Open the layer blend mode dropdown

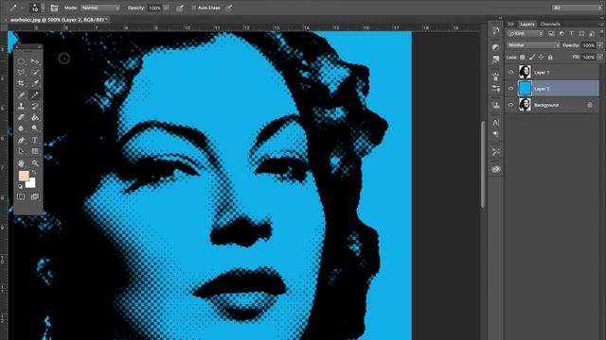(x=533, y=45)
